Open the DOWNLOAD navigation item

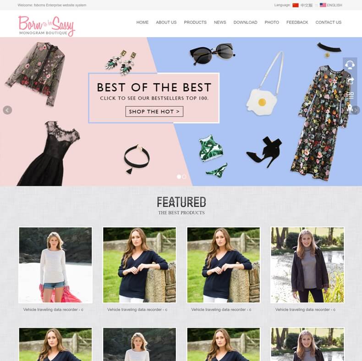click(x=245, y=22)
